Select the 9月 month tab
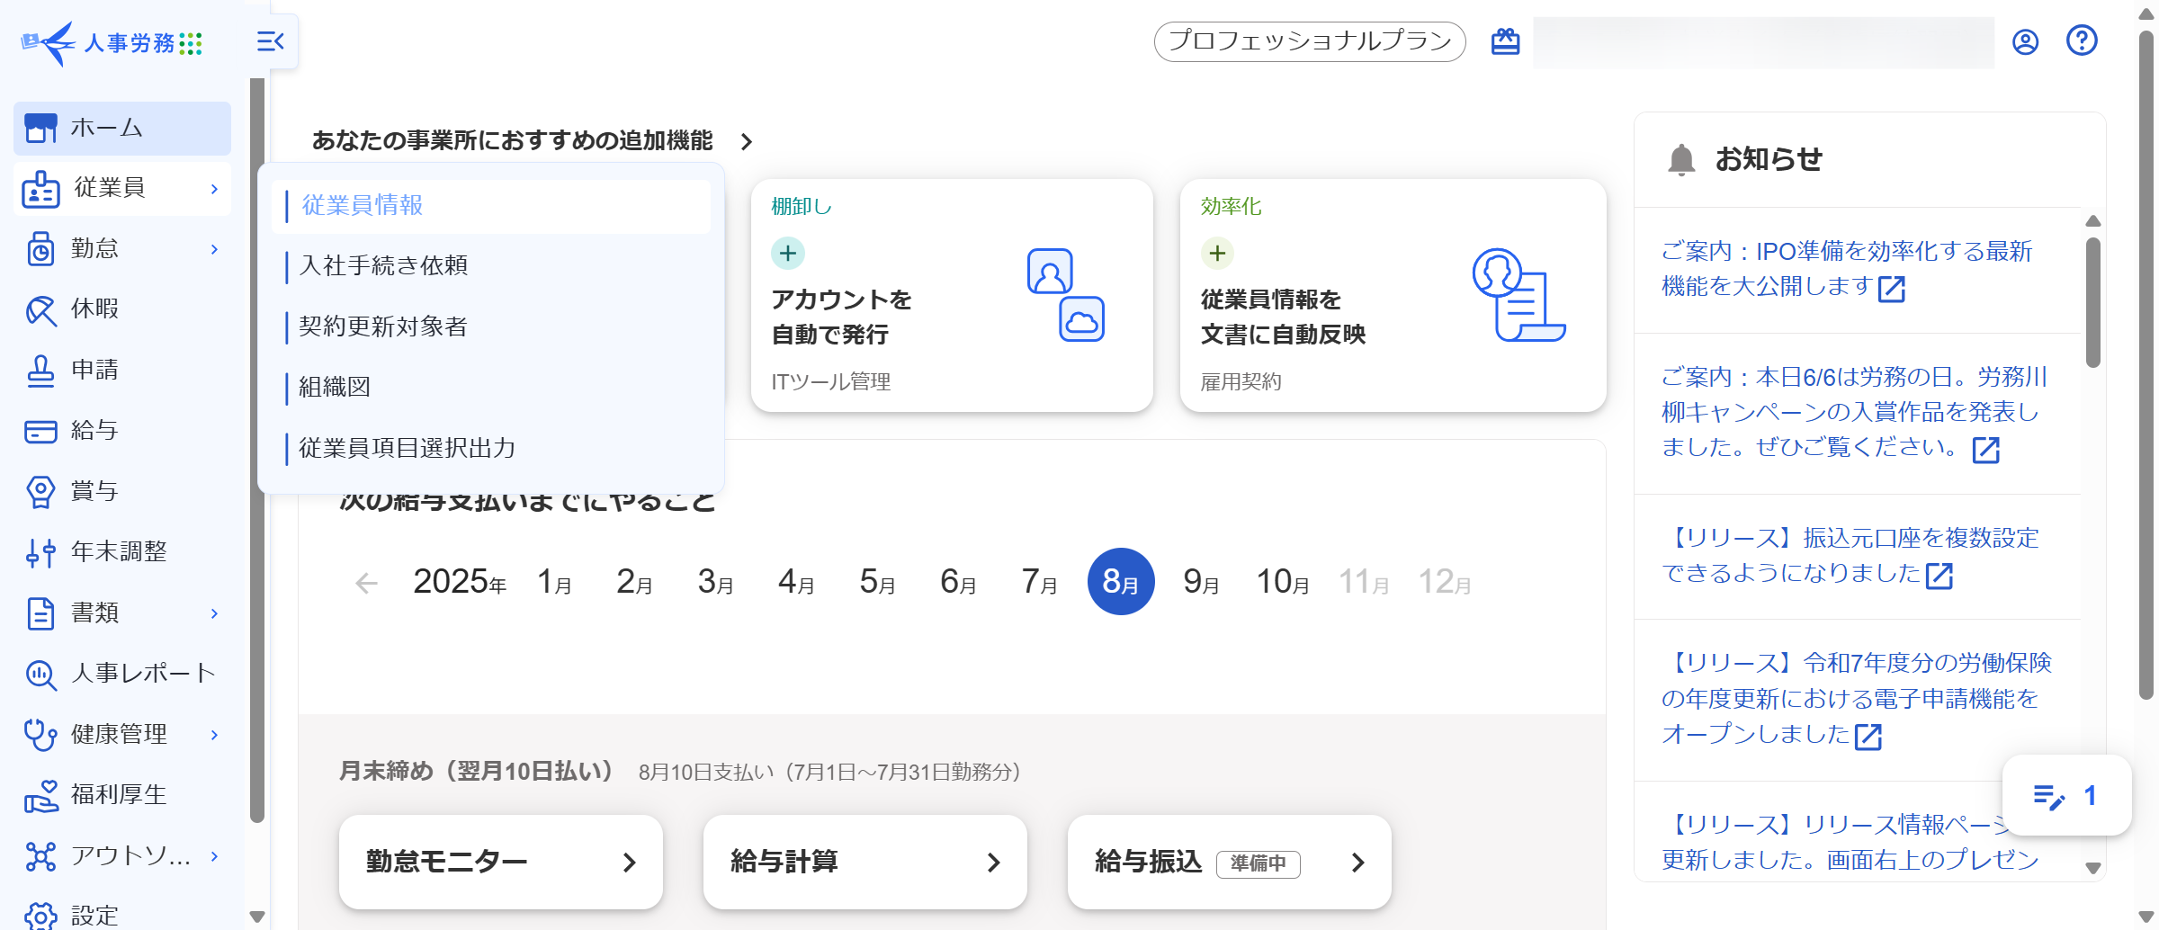The height and width of the screenshot is (930, 2159). 1201,582
